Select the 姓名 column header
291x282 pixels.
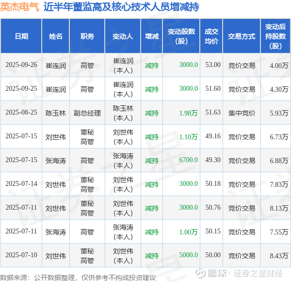click(56, 36)
